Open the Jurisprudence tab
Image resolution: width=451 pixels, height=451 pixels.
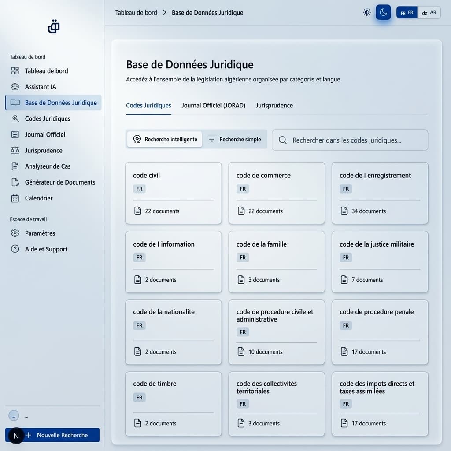click(274, 106)
